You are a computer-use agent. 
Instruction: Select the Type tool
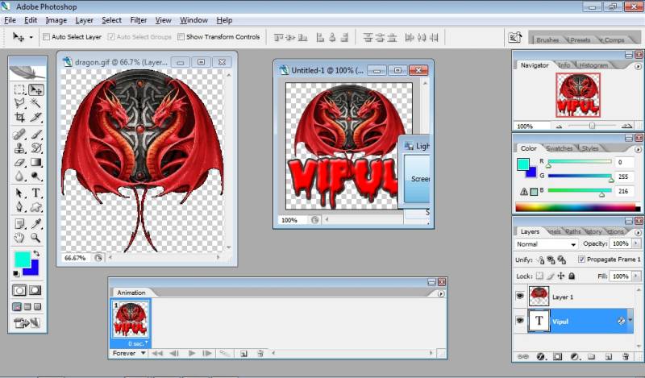36,193
